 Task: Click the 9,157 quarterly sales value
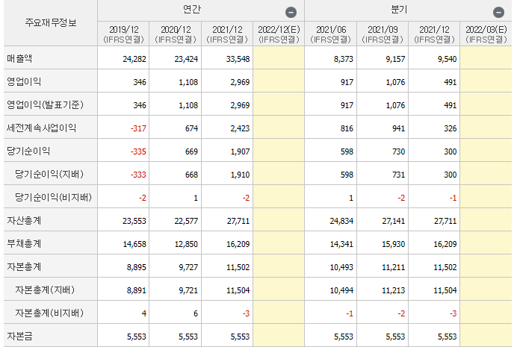(395, 59)
